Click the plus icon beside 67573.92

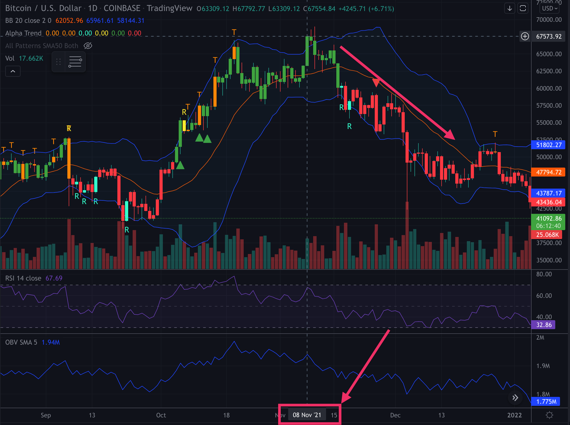click(x=525, y=36)
